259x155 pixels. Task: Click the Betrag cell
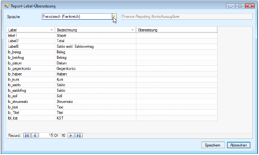(96, 58)
